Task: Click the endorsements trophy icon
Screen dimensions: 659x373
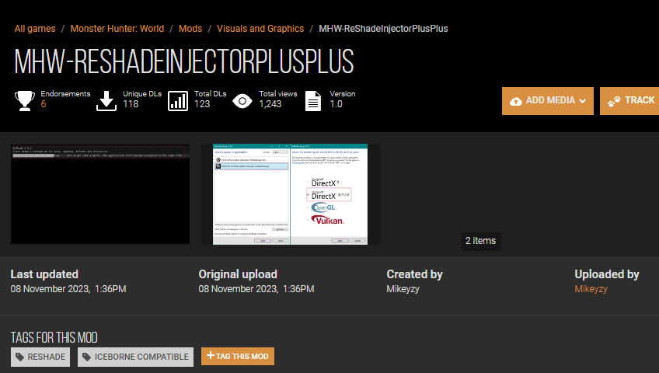Action: [25, 101]
